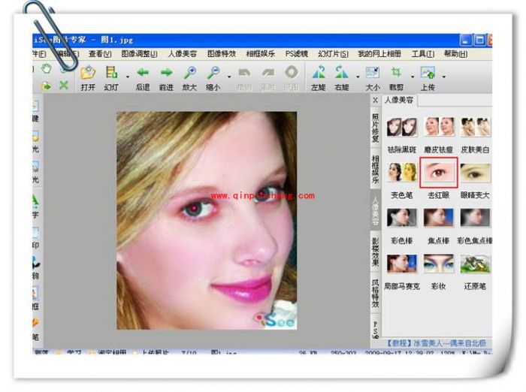This screenshot has height=392, width=526.
Task: Zoom in with the 放大 magnifier
Action: coord(190,74)
